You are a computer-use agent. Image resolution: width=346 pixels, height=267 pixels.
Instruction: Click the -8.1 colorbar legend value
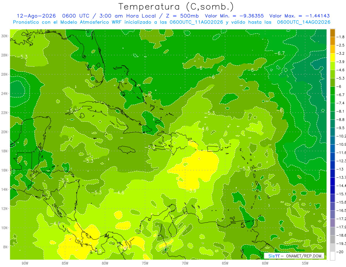pos(341,111)
